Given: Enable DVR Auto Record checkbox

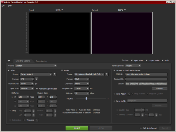Looking at the screenshot, I should click(x=140, y=128).
